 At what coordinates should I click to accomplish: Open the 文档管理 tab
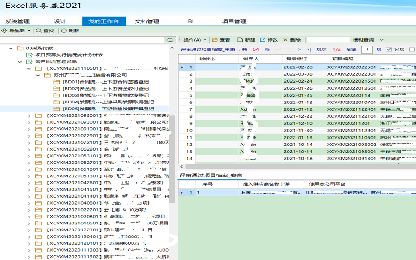pos(147,22)
